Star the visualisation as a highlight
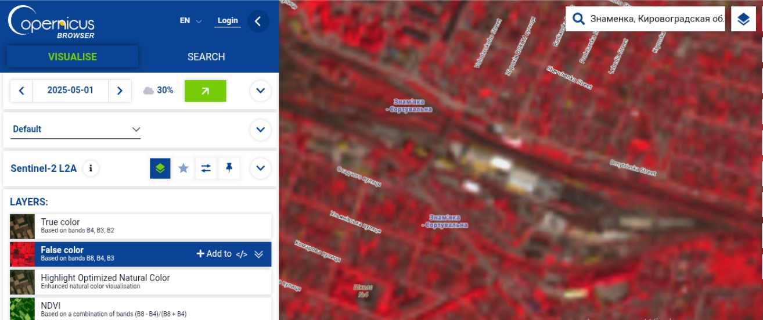 coord(183,168)
